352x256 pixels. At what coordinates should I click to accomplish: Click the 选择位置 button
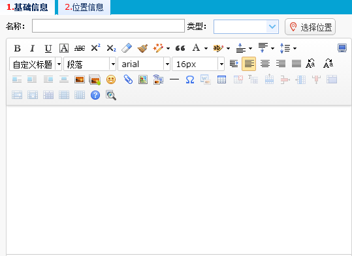[x=310, y=27]
